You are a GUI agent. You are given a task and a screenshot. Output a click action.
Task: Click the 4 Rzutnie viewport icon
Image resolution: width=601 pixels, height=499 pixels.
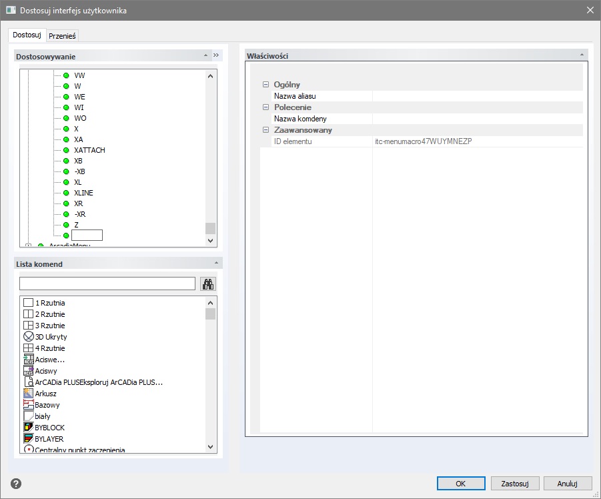tap(29, 348)
